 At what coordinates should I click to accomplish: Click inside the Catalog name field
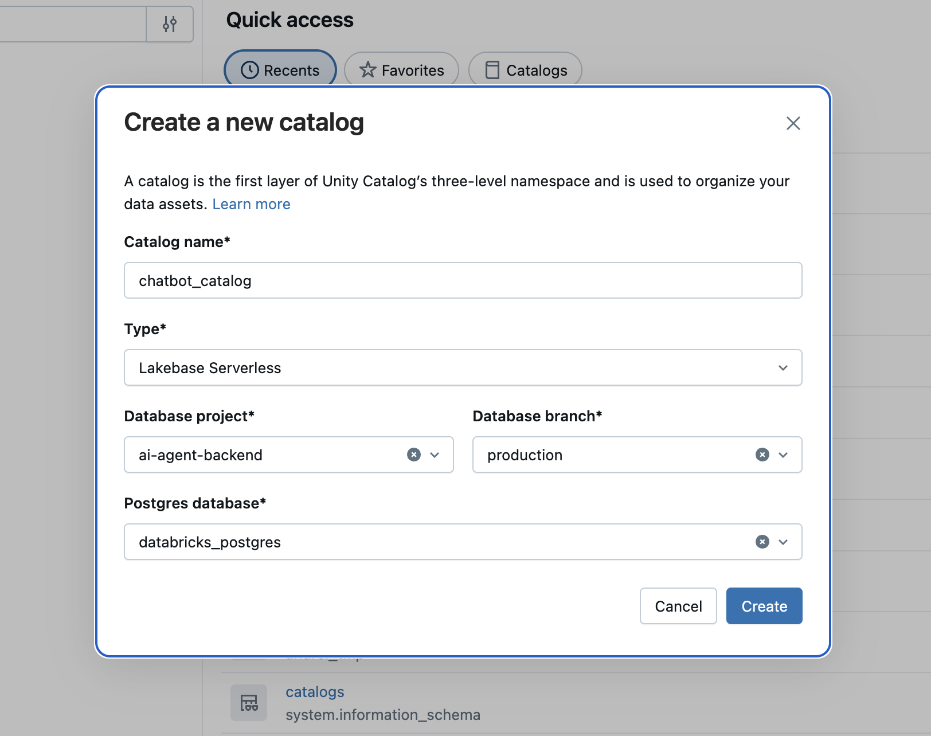463,280
